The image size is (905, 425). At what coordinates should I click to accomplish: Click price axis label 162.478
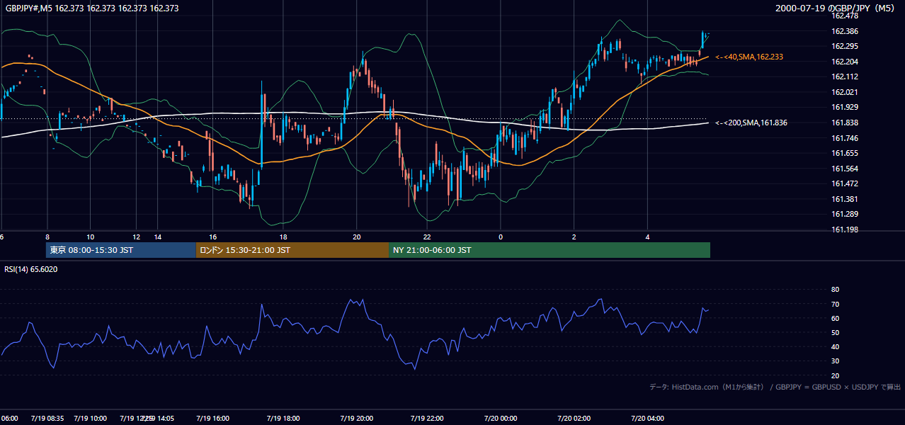coord(844,16)
